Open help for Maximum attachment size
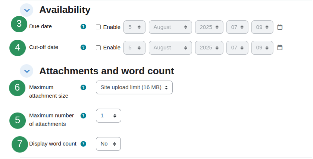 83,87
